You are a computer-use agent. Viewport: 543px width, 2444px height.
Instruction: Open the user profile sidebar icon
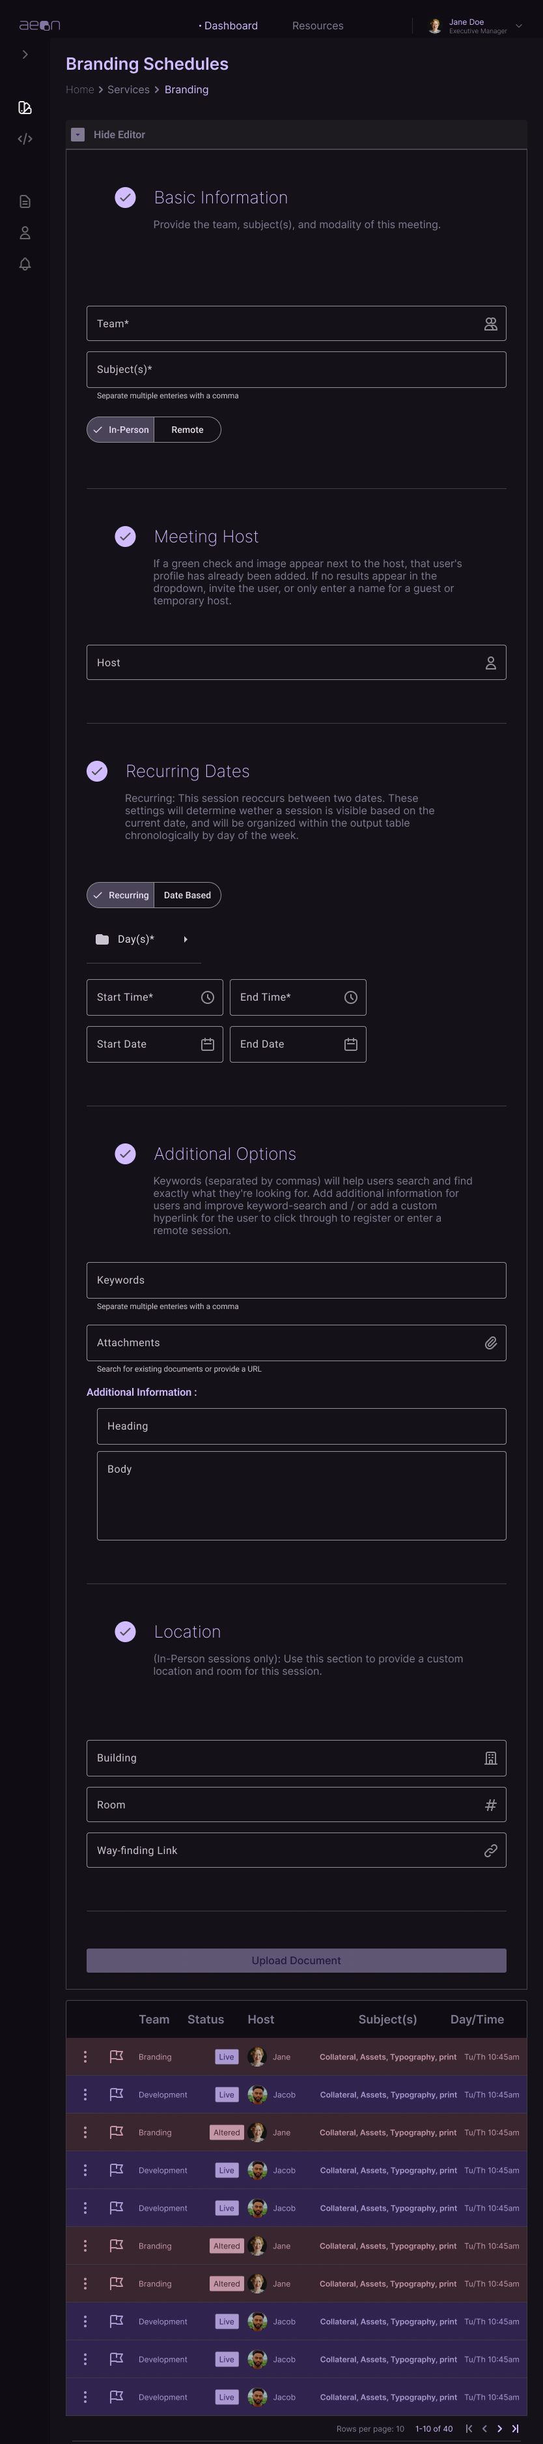pyautogui.click(x=25, y=233)
